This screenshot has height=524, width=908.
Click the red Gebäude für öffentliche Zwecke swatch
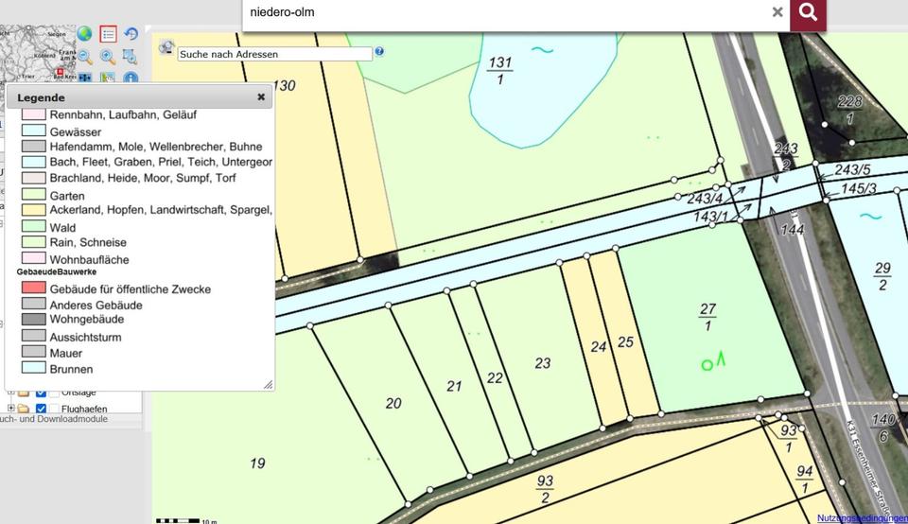point(34,288)
